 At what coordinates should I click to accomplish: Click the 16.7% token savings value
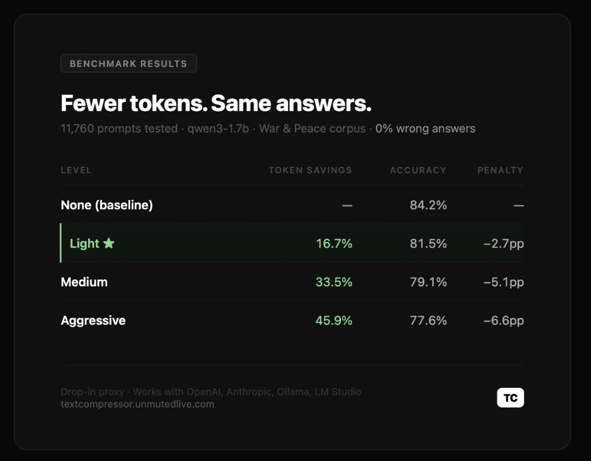pyautogui.click(x=334, y=243)
